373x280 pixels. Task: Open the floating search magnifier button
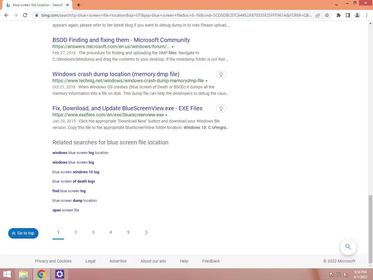tap(348, 247)
